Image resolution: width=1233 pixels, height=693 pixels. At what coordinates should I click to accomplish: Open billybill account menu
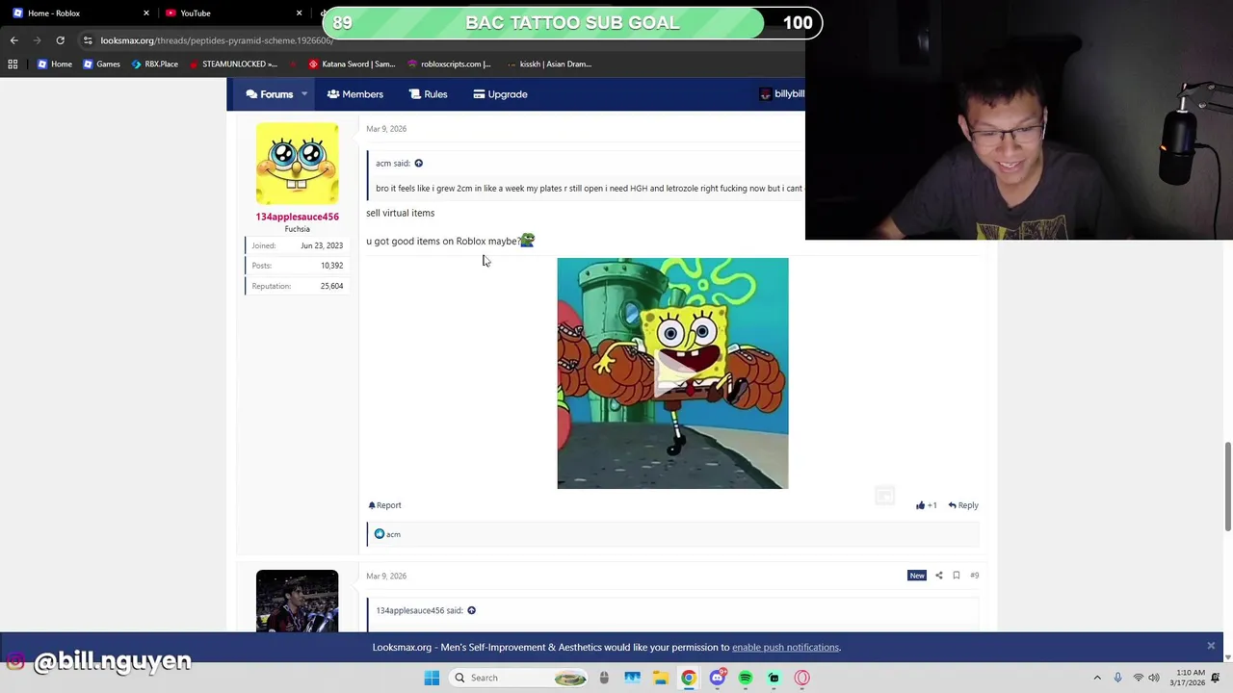[x=781, y=94]
